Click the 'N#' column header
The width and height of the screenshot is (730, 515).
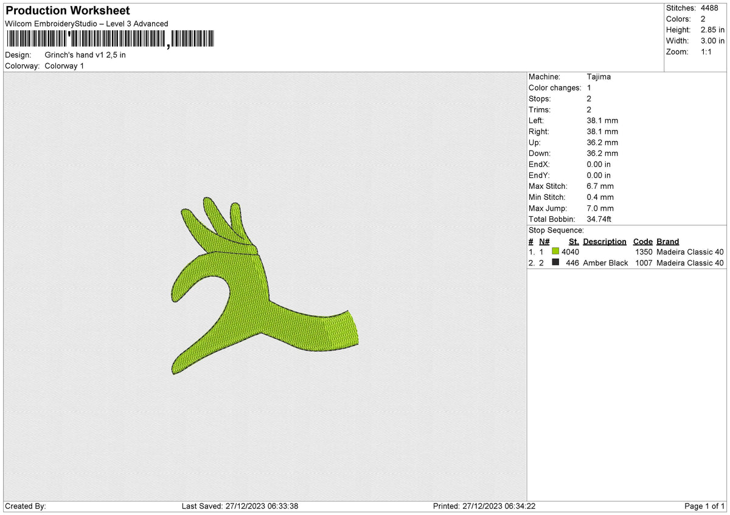[x=544, y=241]
